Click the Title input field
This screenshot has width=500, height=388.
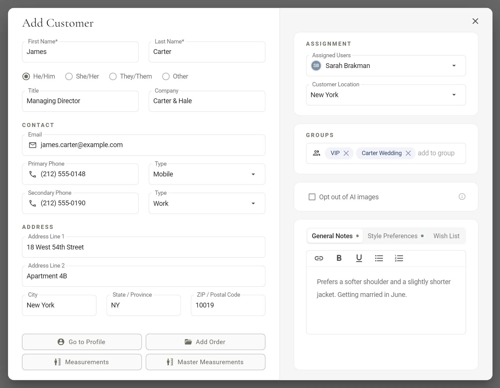point(80,101)
